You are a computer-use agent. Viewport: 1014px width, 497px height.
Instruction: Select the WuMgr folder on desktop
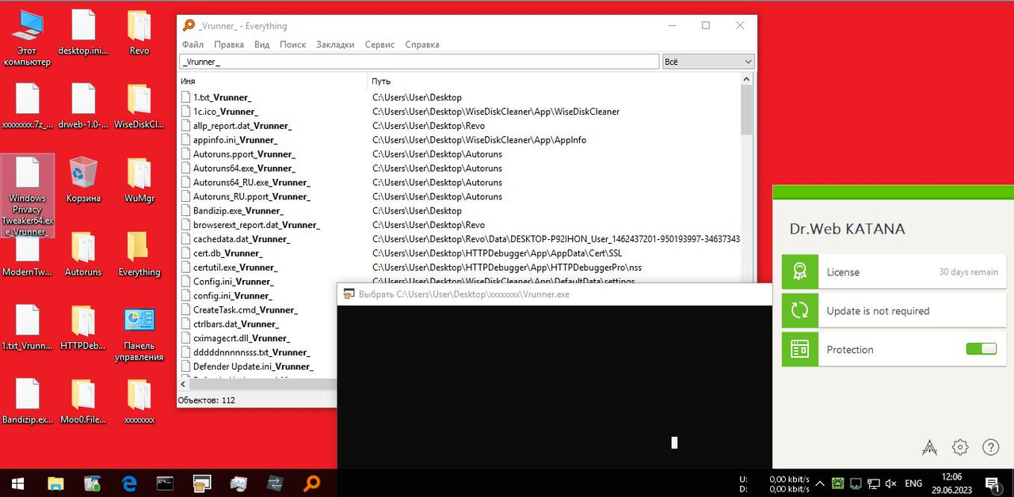(x=139, y=180)
